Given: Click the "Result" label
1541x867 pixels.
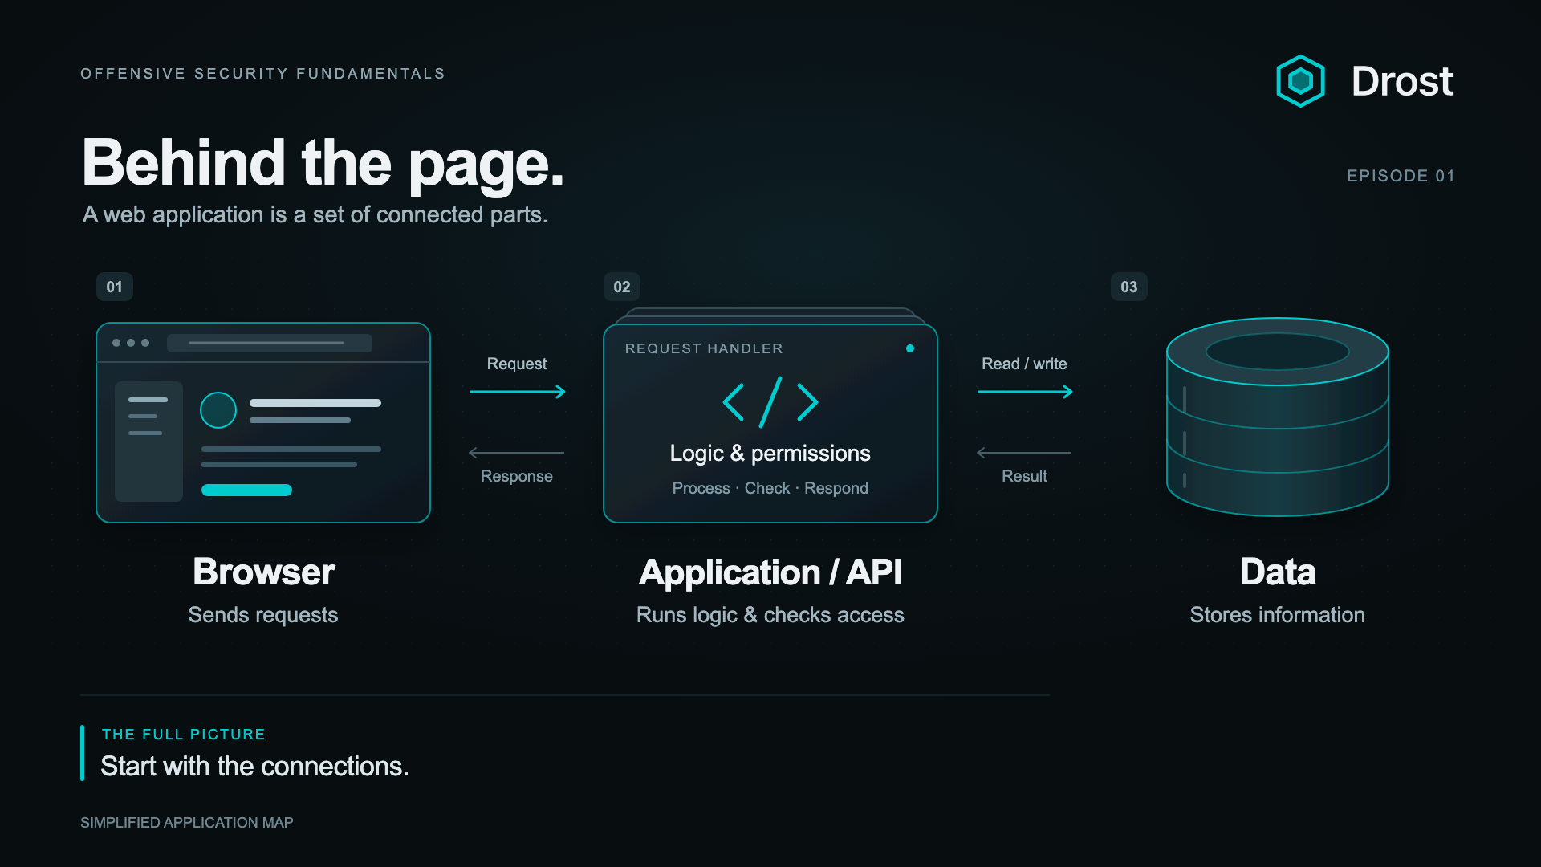Looking at the screenshot, I should pos(1024,476).
